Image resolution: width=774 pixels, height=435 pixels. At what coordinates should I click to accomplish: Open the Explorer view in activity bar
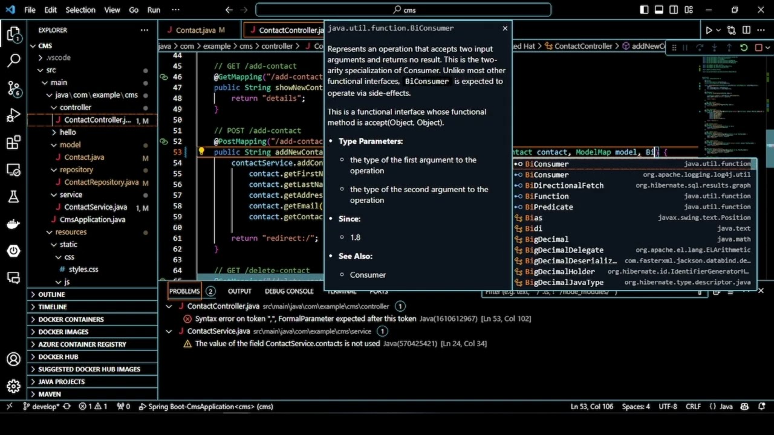(x=13, y=34)
